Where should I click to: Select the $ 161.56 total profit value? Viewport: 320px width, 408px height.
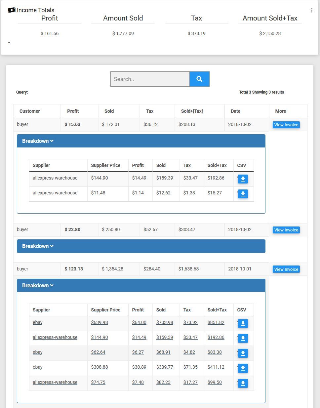click(x=50, y=33)
